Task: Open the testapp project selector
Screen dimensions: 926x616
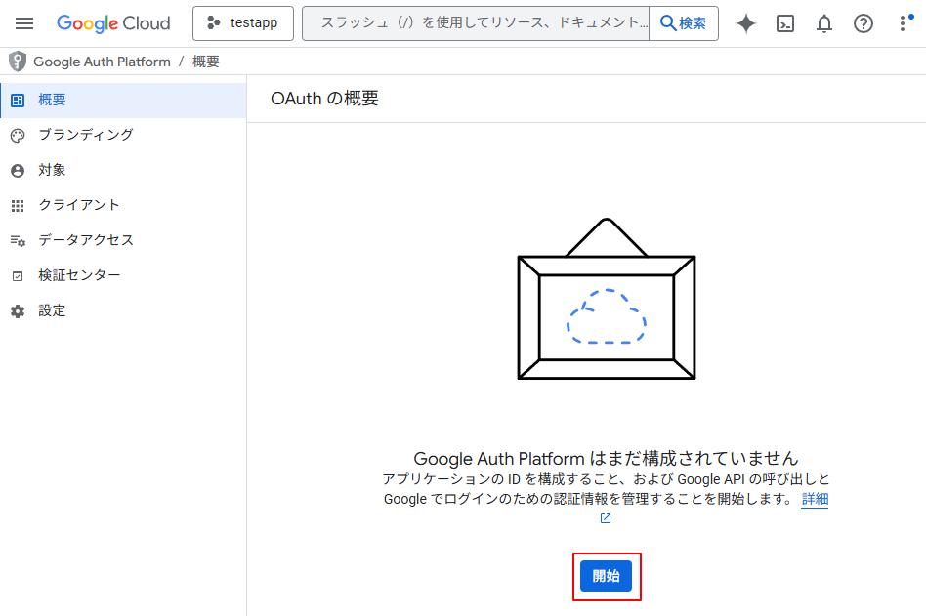Action: [x=243, y=23]
